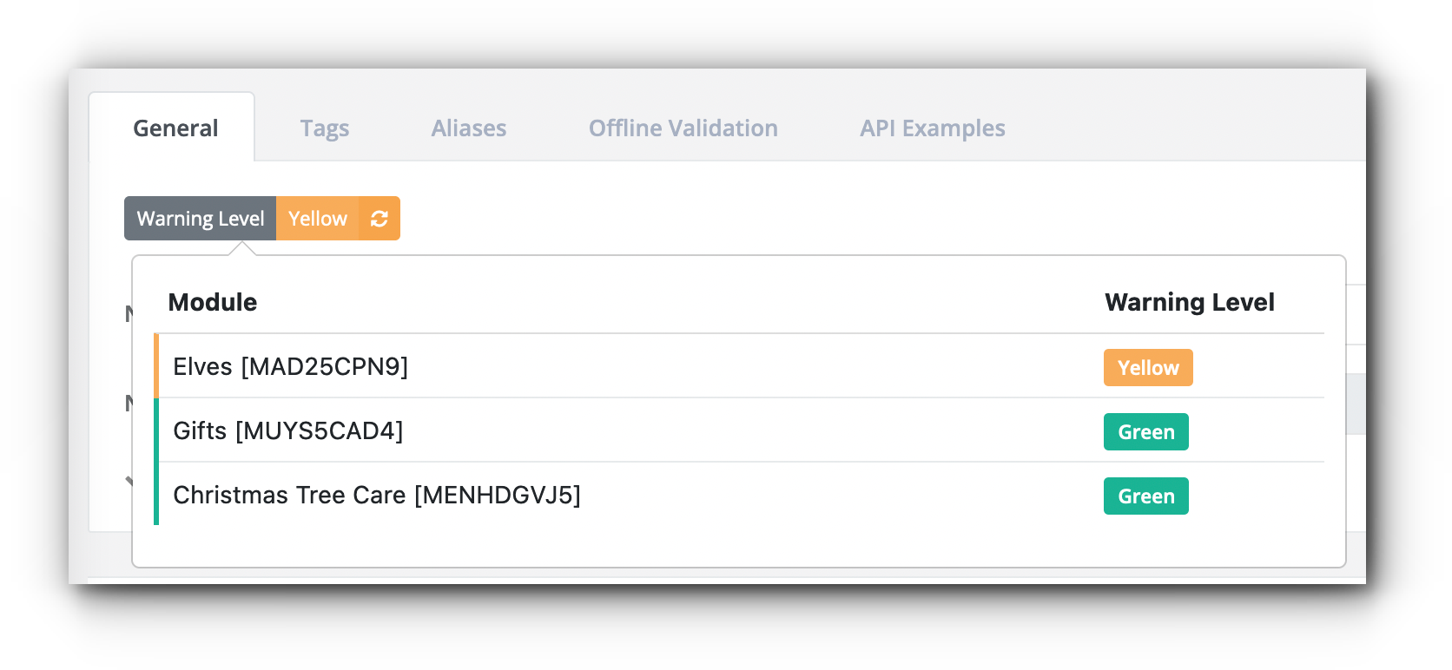Click Green badge for Christmas Tree Care
Screen dimensions: 1452x670
click(x=1146, y=496)
